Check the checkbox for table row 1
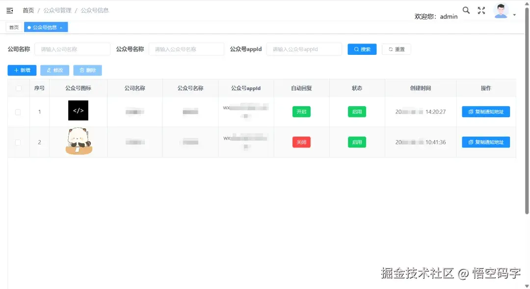 pyautogui.click(x=18, y=111)
